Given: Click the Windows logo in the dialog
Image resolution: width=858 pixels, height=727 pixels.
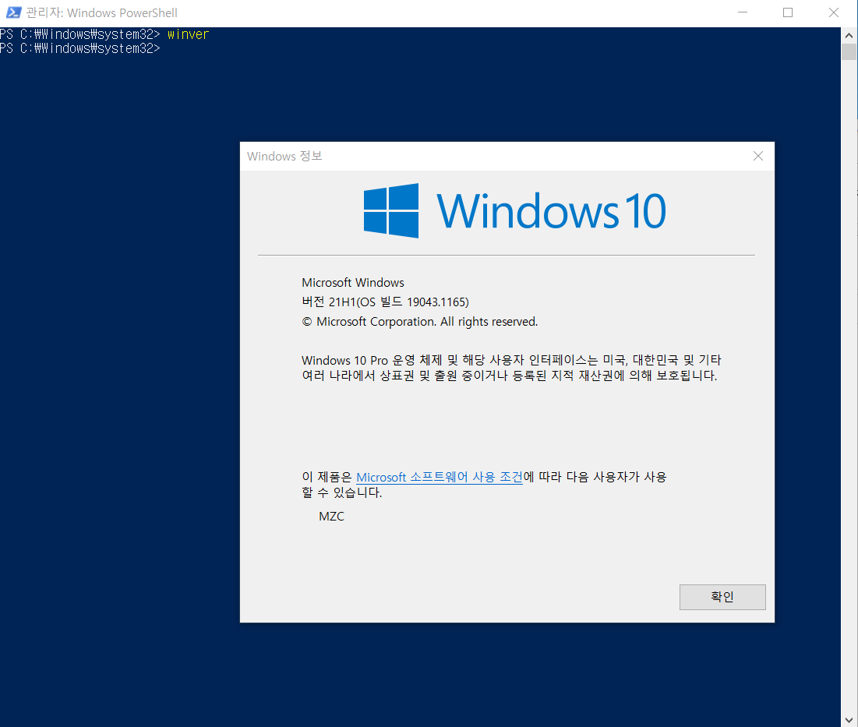Looking at the screenshot, I should [391, 210].
